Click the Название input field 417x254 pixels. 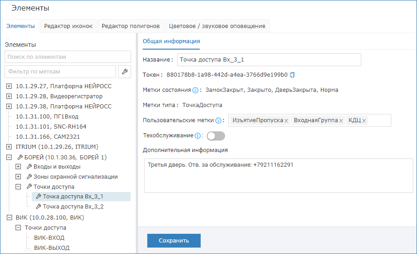269,60
